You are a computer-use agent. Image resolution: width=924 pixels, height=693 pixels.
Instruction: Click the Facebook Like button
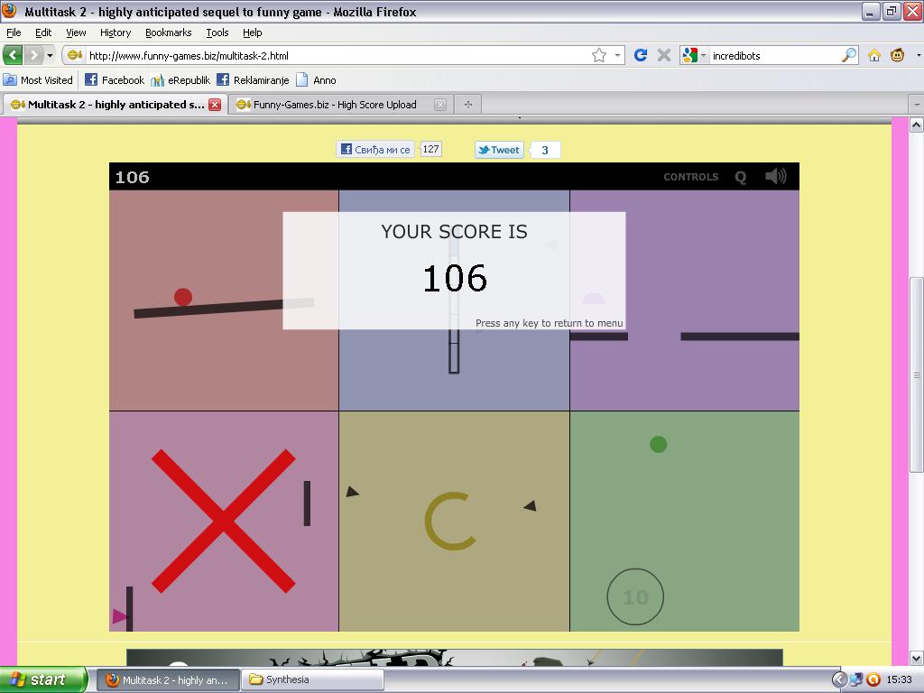pyautogui.click(x=375, y=150)
